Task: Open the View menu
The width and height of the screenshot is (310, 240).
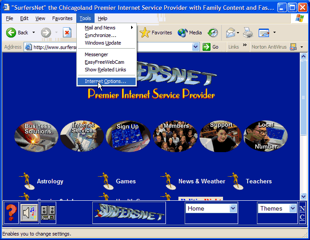Action: pos(40,18)
